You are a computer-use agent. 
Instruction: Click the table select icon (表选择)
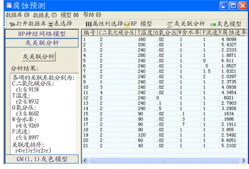51,24
